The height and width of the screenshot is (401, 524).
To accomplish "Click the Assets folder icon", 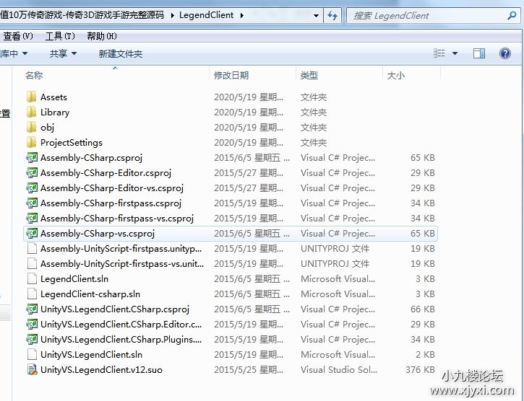I will tap(31, 97).
